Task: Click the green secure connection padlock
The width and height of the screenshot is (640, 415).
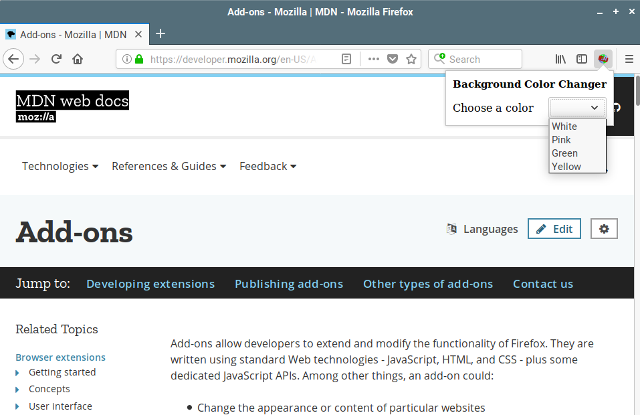Action: pyautogui.click(x=139, y=59)
